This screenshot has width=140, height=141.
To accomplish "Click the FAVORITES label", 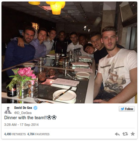I will point(42,134).
